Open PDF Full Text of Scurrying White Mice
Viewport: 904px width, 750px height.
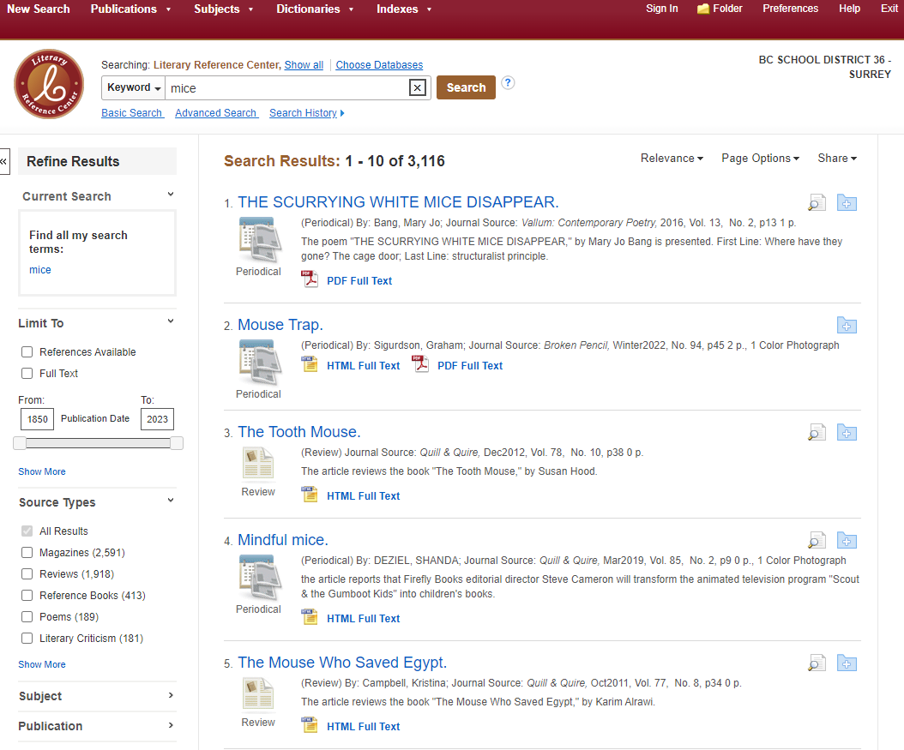359,281
